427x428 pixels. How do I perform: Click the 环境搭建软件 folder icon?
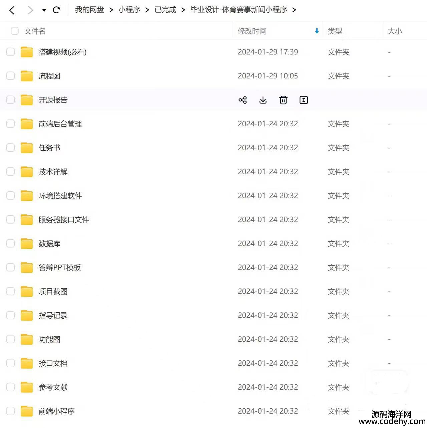tap(27, 196)
